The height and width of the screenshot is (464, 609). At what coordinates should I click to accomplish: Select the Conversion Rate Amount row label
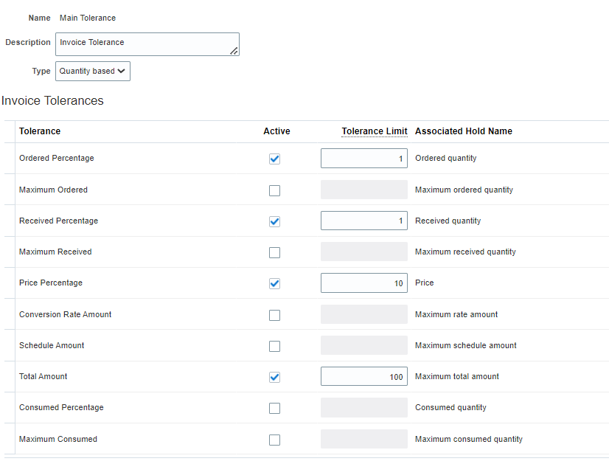pos(65,314)
